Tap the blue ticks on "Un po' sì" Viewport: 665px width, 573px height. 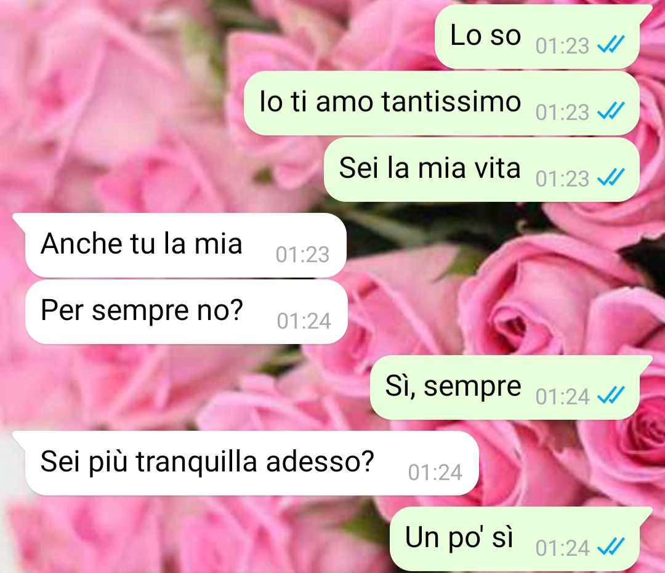click(x=611, y=547)
